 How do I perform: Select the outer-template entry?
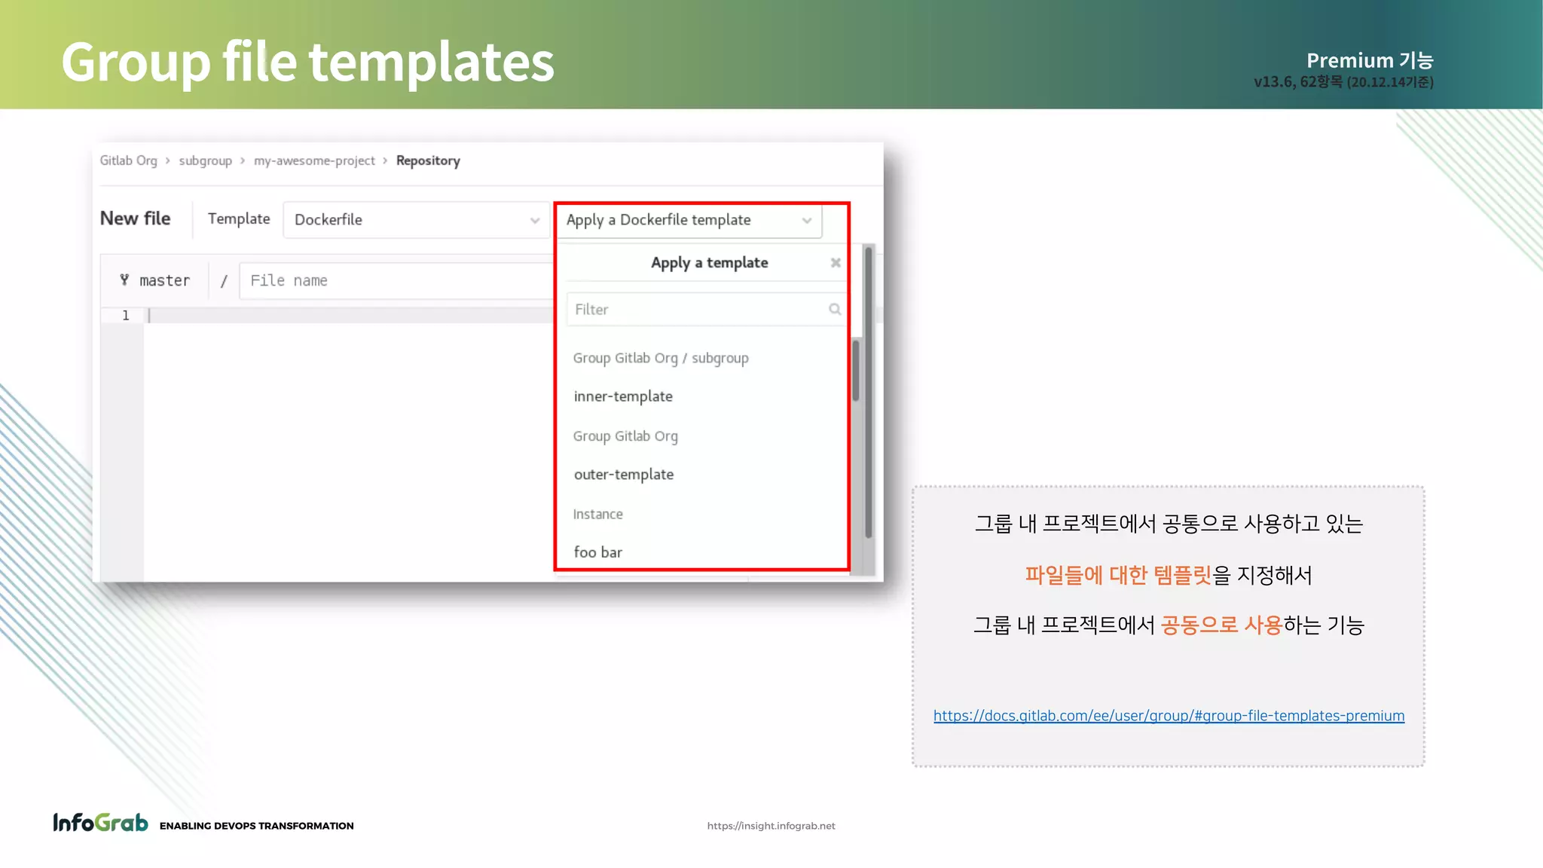(x=624, y=475)
